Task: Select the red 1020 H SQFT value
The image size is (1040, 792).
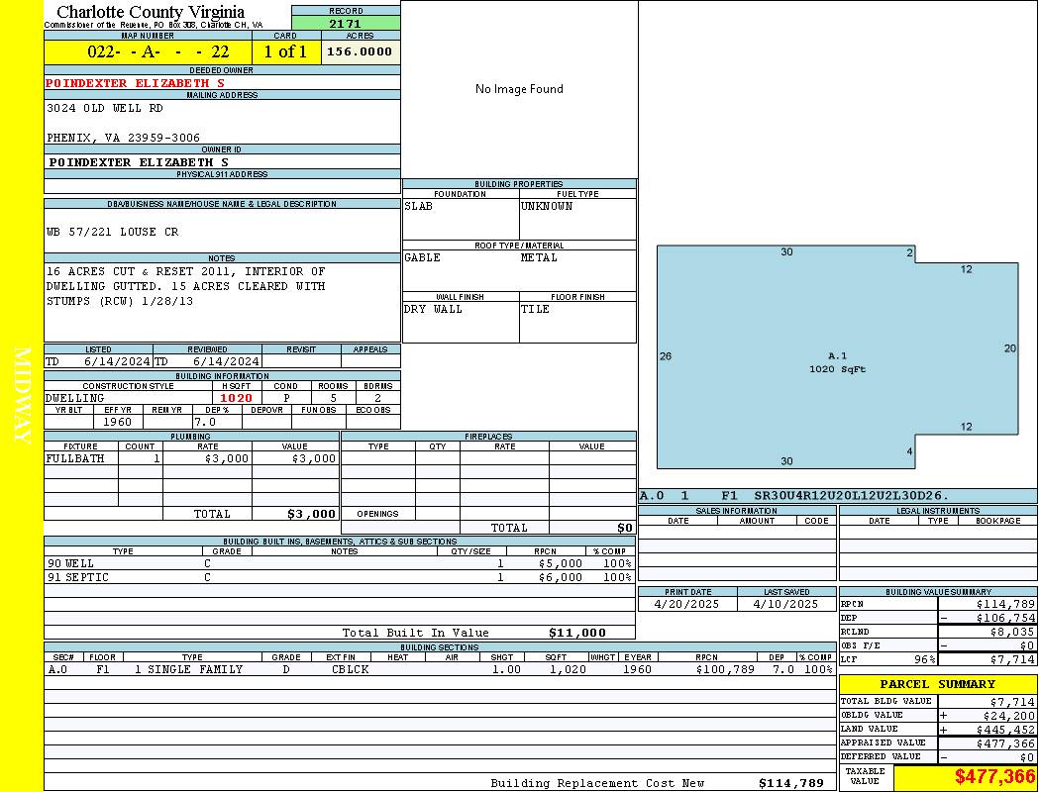Action: pyautogui.click(x=236, y=398)
